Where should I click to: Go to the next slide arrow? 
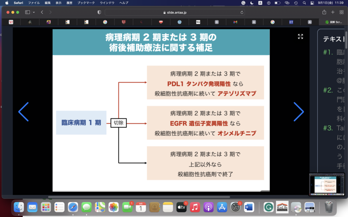tap(298, 112)
